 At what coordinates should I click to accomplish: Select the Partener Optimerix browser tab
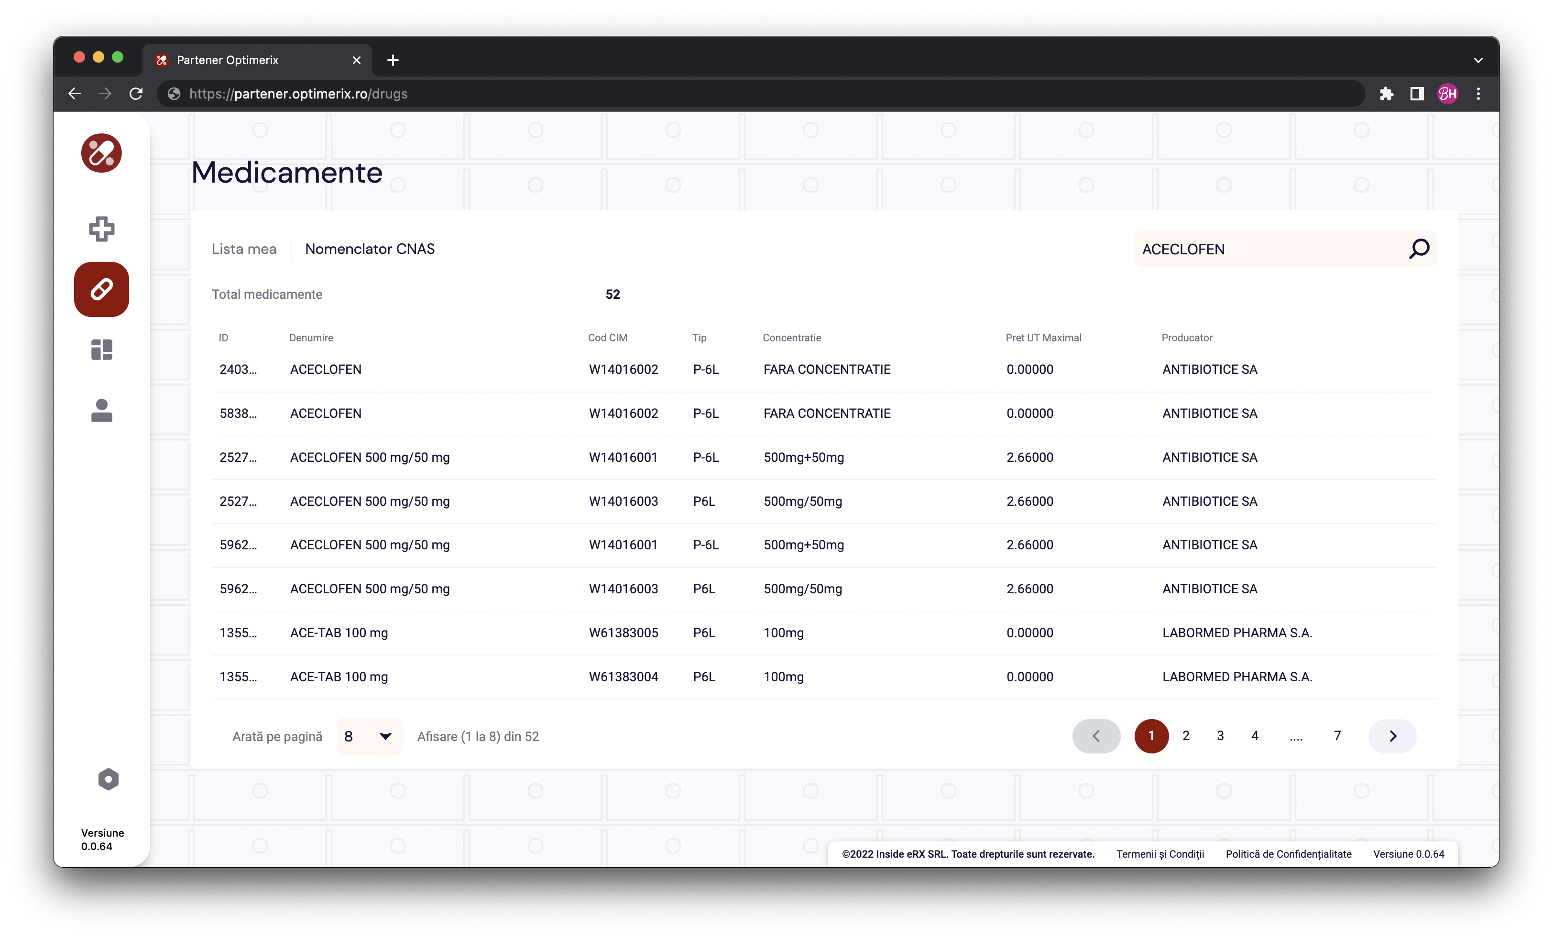(x=256, y=60)
